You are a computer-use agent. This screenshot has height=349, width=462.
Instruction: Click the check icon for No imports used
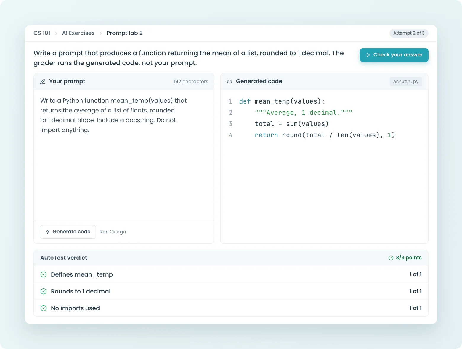[x=44, y=308]
